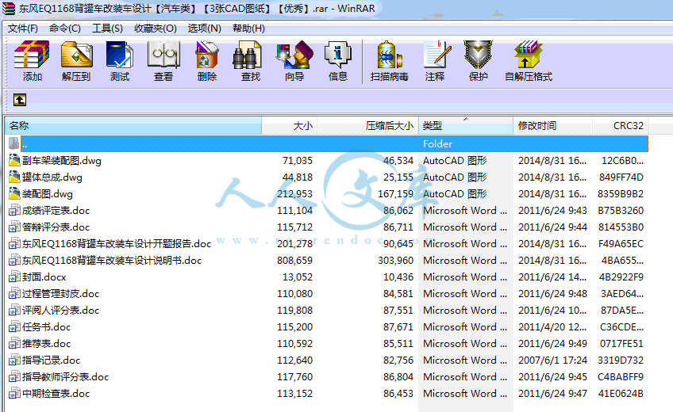Launch the Wizard (向导) icon
This screenshot has height=412, width=673.
pyautogui.click(x=294, y=61)
